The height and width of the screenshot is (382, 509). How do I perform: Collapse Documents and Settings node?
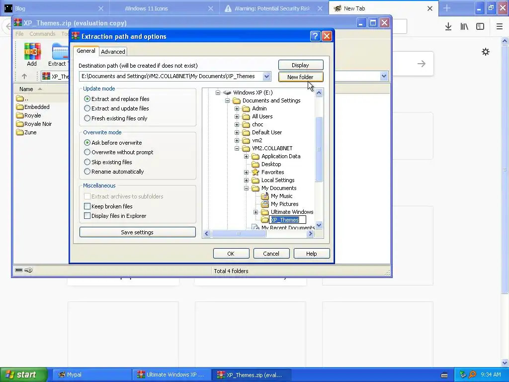tap(227, 100)
